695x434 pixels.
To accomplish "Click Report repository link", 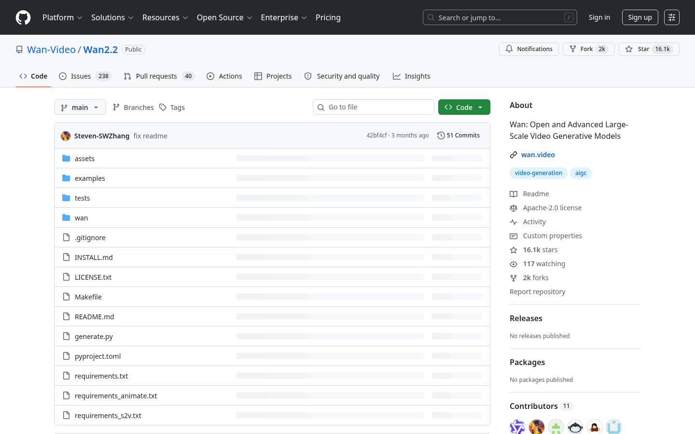I will (537, 292).
